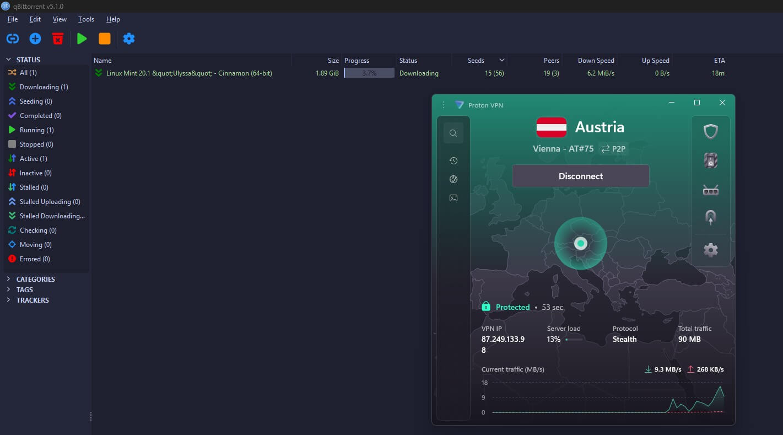Select the Seeding (0) filter
This screenshot has width=783, height=435.
tap(46, 101)
